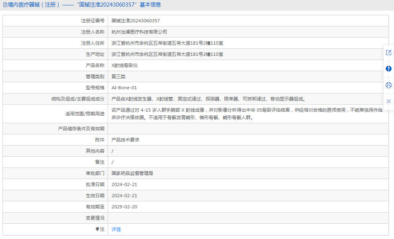Select model spec AI-Bone-01
The width and height of the screenshot is (394, 239).
tap(124, 88)
